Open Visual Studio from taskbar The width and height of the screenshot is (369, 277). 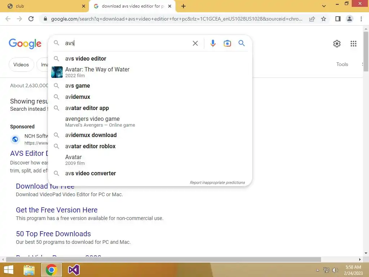click(x=74, y=270)
